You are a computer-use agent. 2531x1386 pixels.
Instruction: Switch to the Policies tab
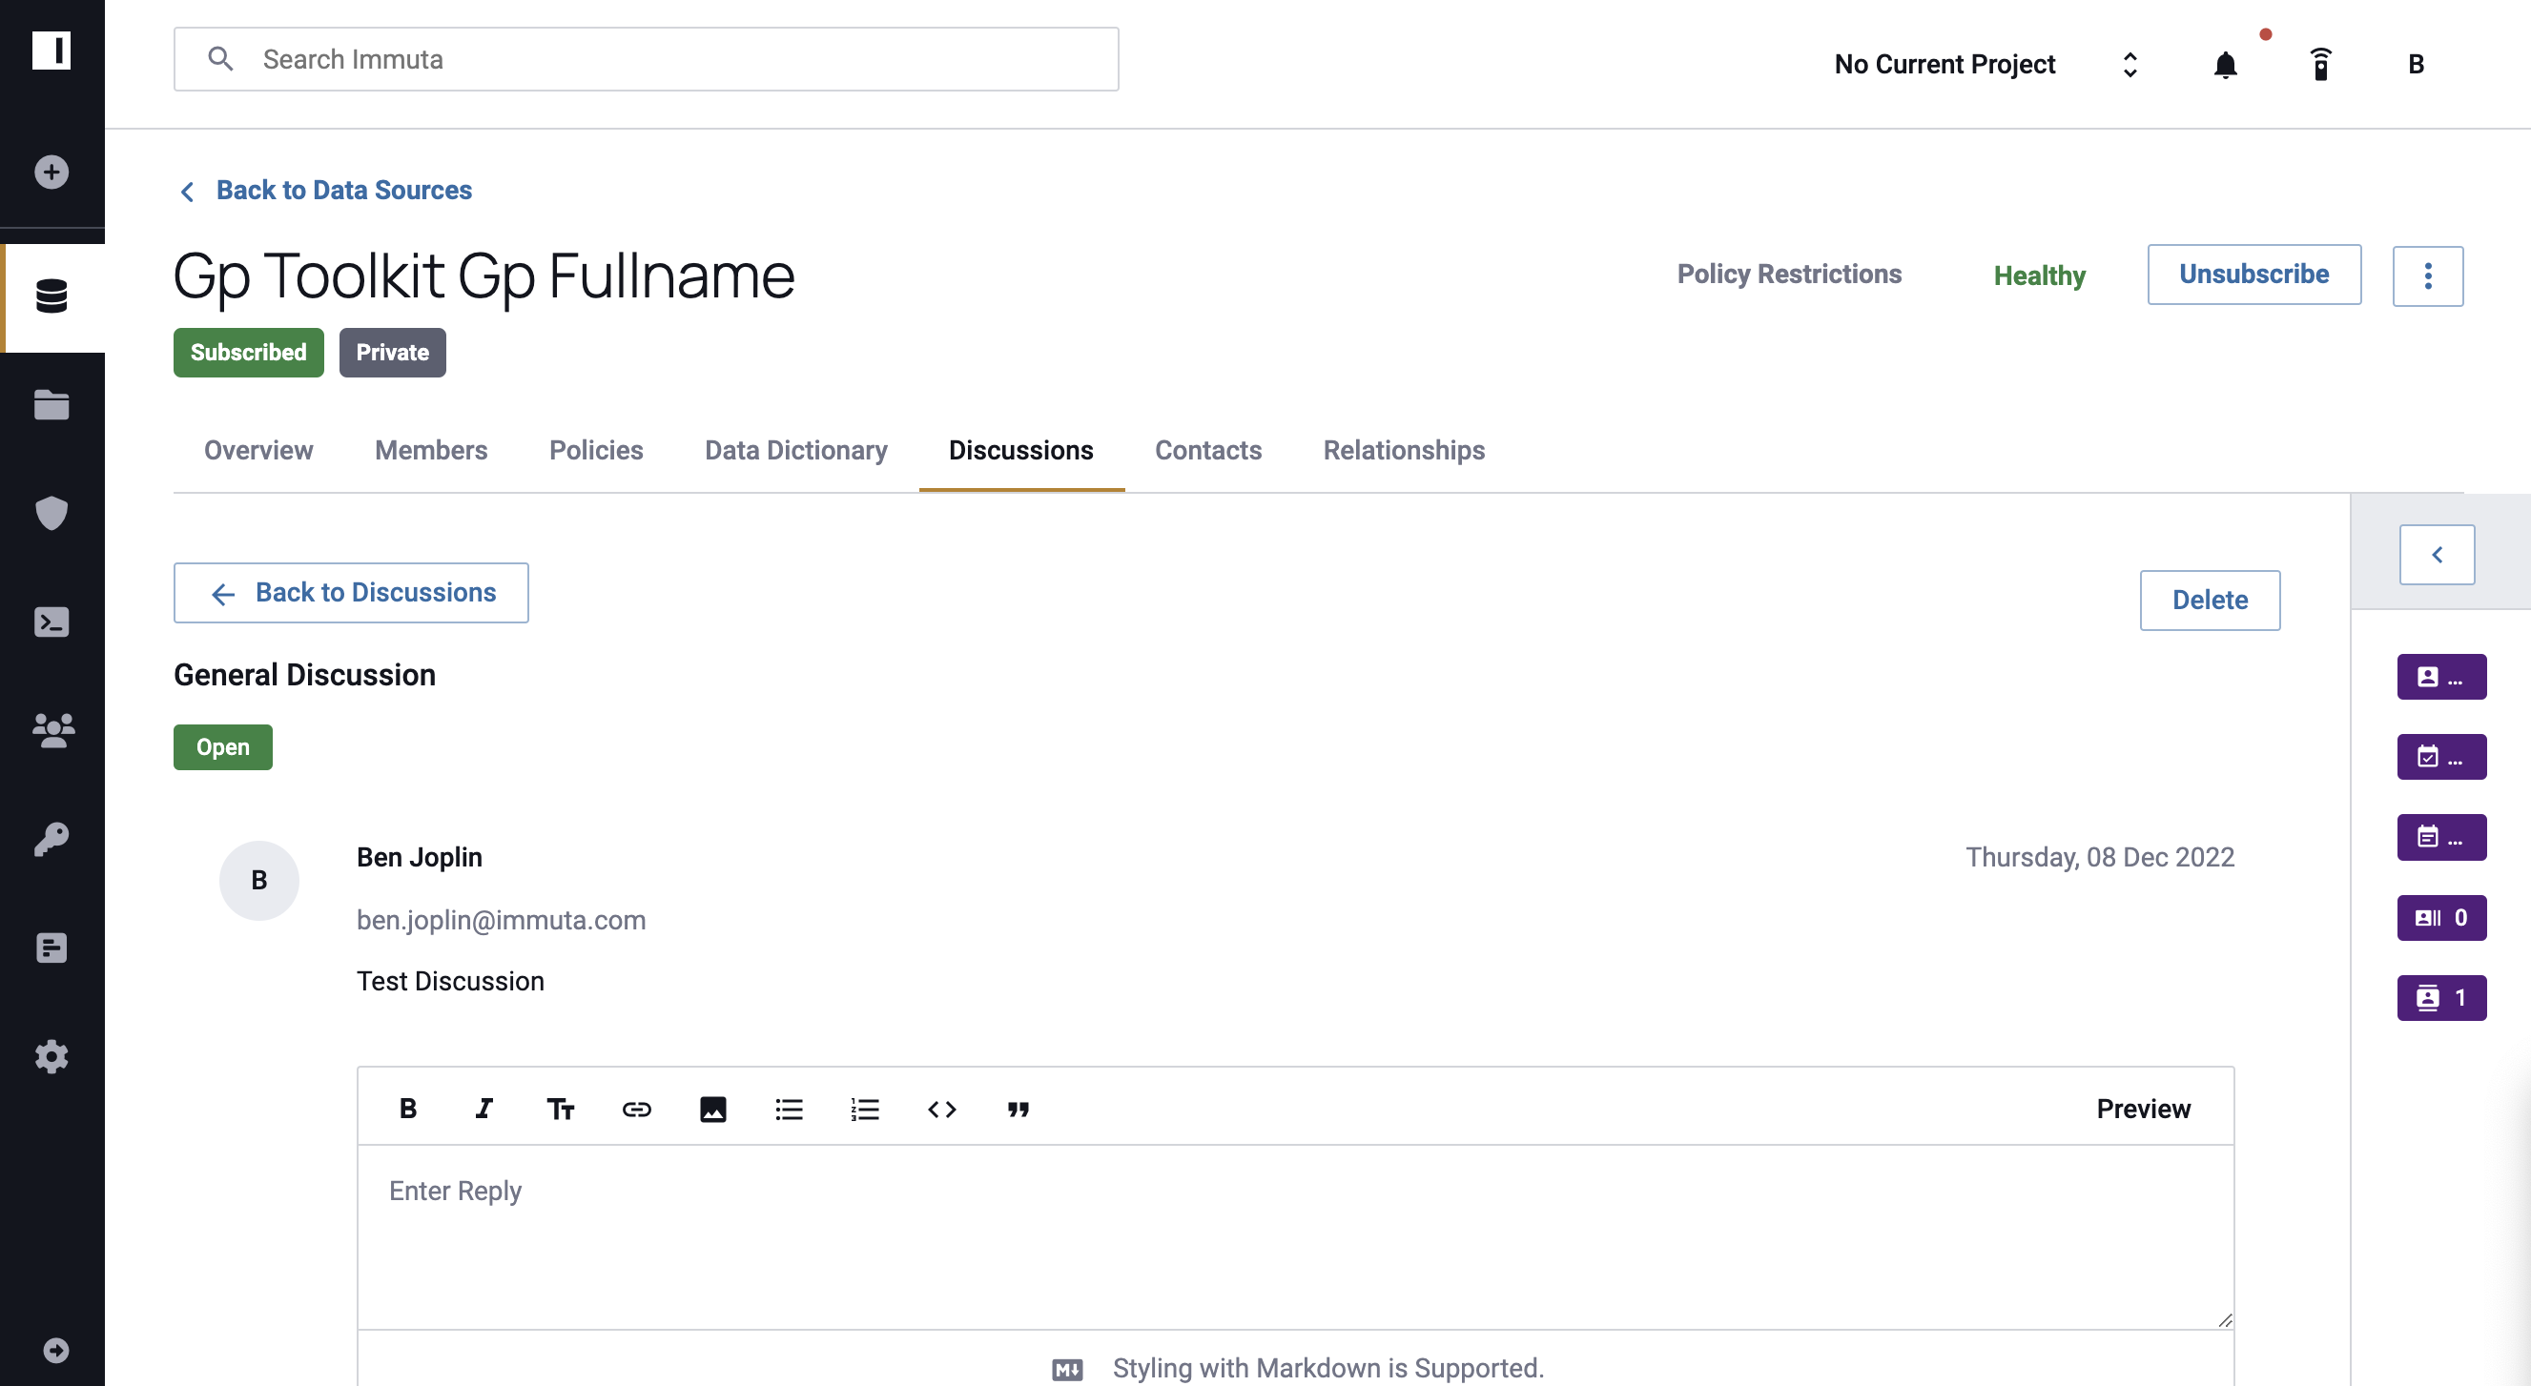coord(596,450)
